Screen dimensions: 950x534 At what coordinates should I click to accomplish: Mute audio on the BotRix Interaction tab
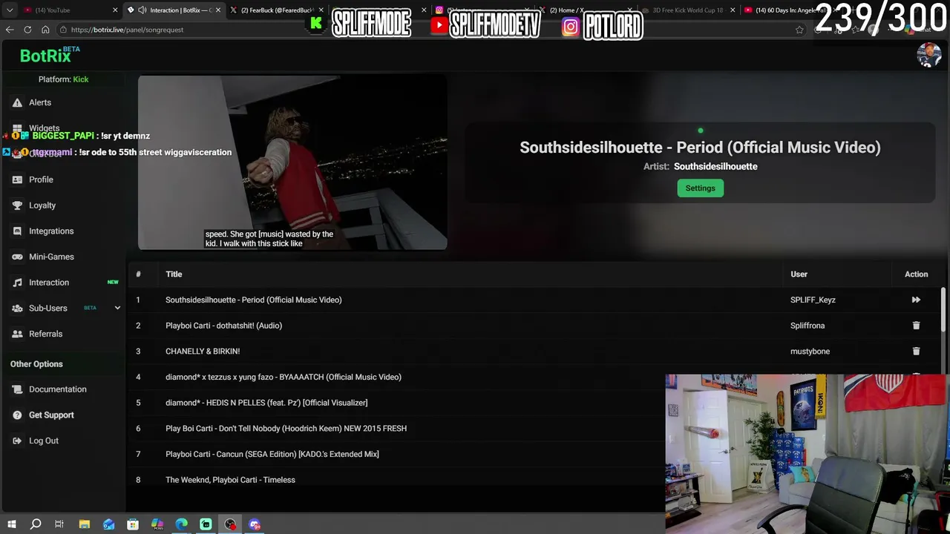(x=142, y=10)
